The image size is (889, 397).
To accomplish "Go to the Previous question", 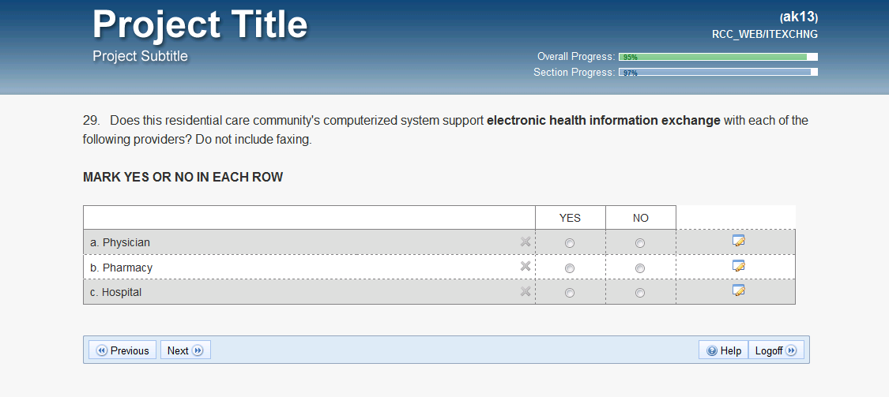I will point(122,350).
